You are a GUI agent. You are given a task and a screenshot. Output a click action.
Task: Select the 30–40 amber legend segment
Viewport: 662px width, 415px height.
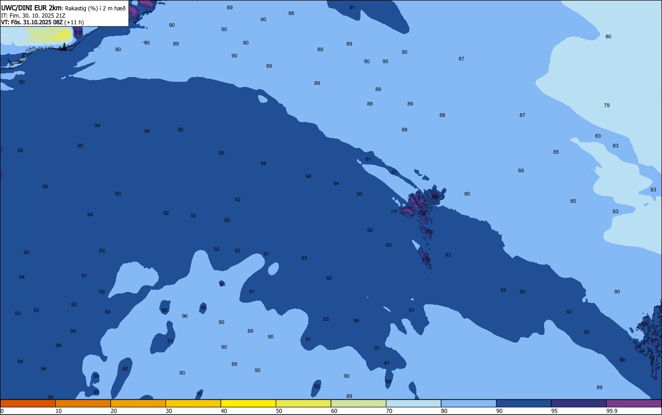[x=193, y=403]
